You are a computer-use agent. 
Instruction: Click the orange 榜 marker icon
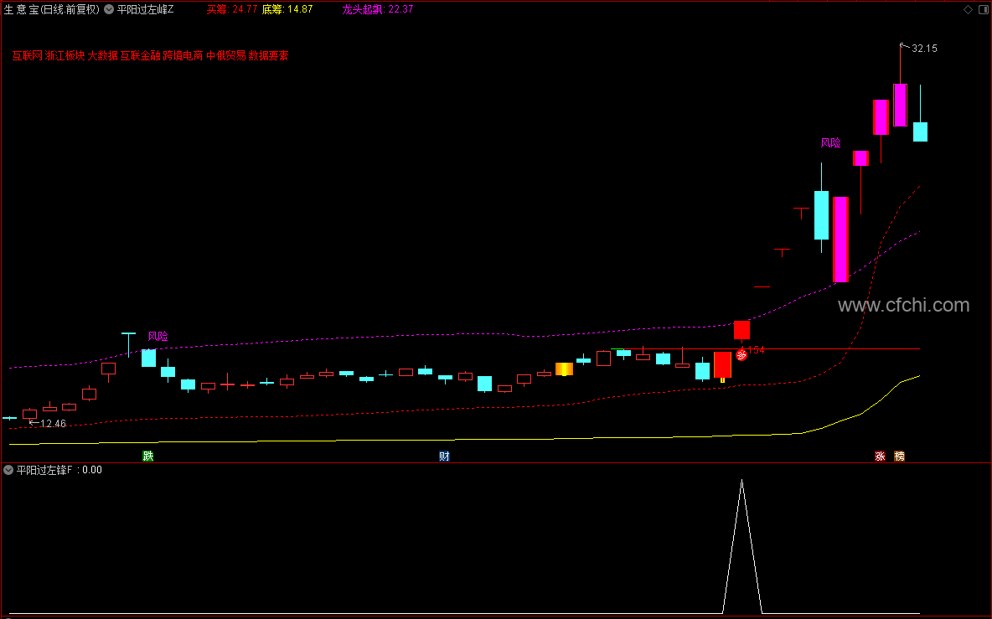899,456
